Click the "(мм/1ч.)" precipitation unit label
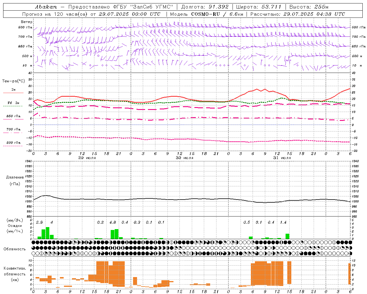 point(15,231)
